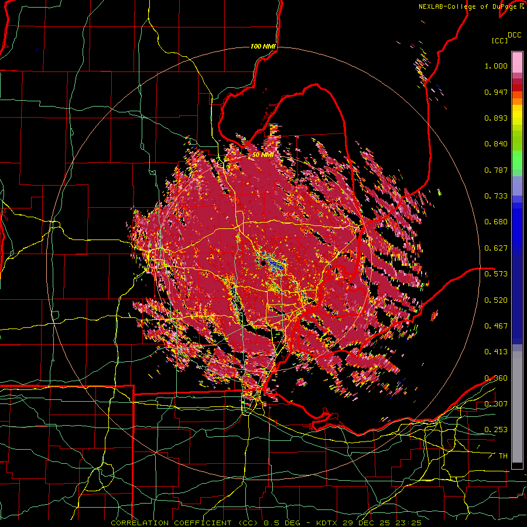Select the bright green band on the color scale
The image size is (527, 527).
tap(517, 160)
